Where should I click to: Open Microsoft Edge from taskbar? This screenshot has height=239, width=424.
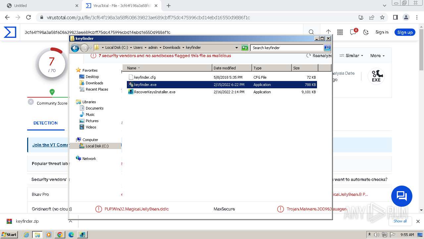[71, 235]
